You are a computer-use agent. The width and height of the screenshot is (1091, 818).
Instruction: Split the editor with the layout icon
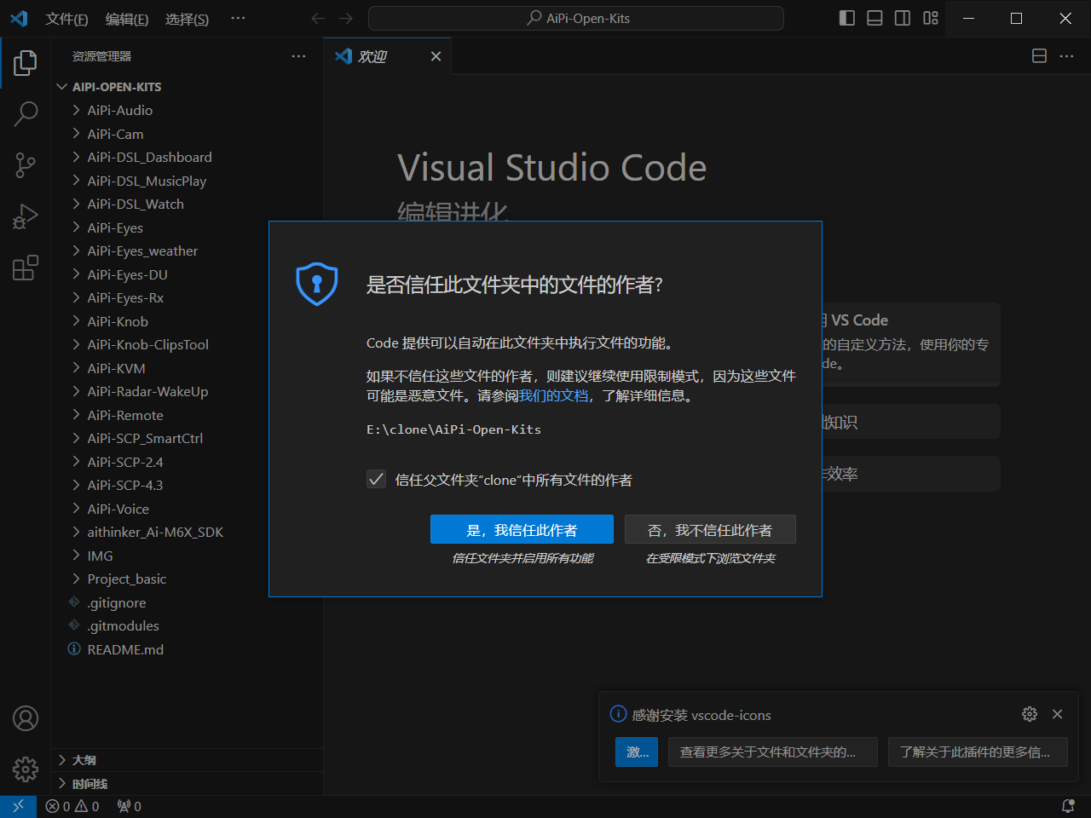coord(1039,56)
